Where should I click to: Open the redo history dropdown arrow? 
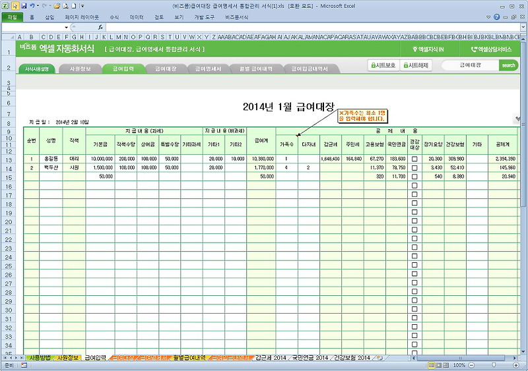[49, 6]
